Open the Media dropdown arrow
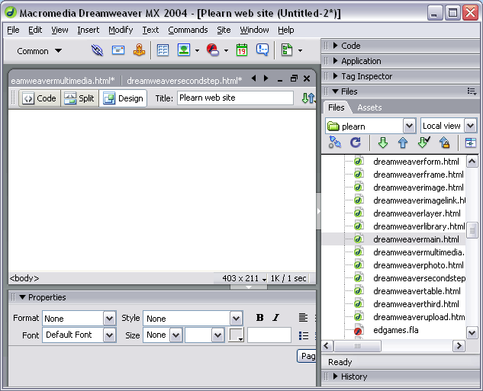Image resolution: width=483 pixels, height=391 pixels. click(226, 51)
